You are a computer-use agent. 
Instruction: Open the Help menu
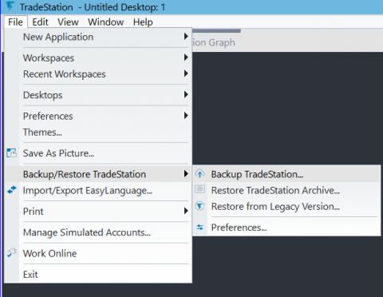click(x=143, y=22)
